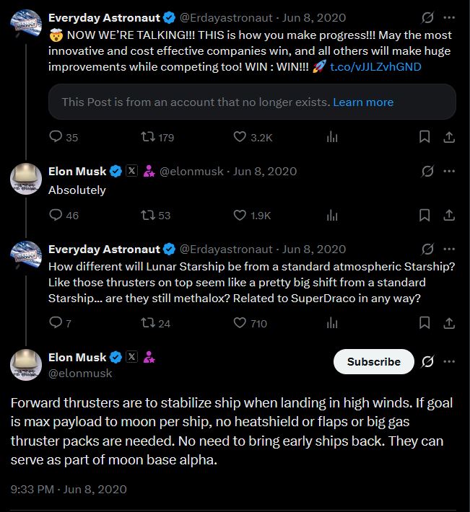The height and width of the screenshot is (512, 470).
Task: Open the Learn more link
Action: (x=363, y=102)
